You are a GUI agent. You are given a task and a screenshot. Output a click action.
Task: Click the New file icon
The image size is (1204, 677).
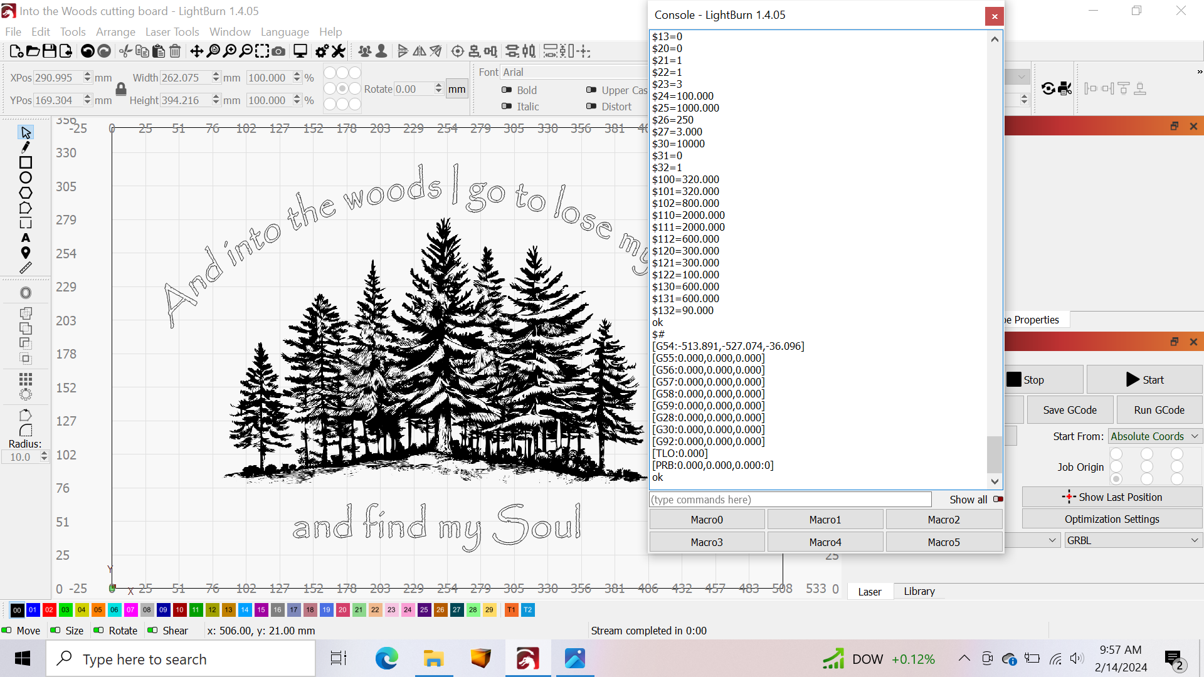coord(17,51)
